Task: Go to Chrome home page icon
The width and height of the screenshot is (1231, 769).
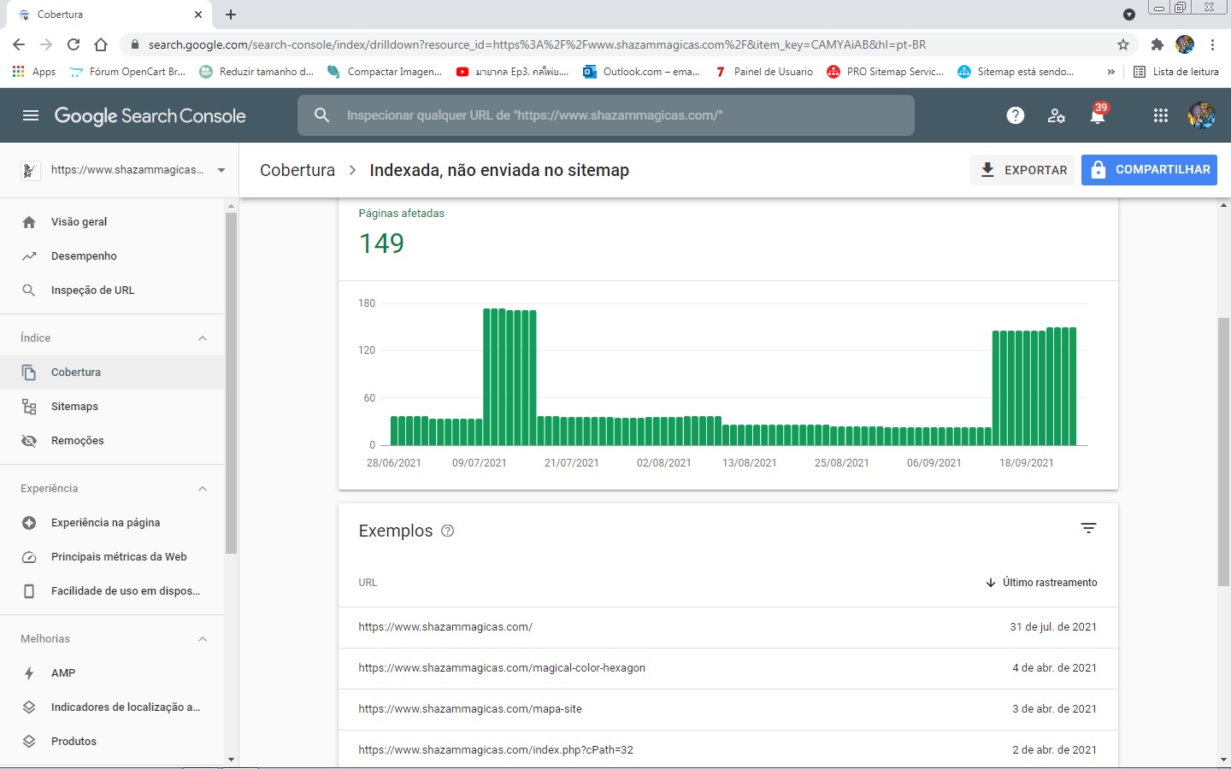Action: (x=101, y=44)
